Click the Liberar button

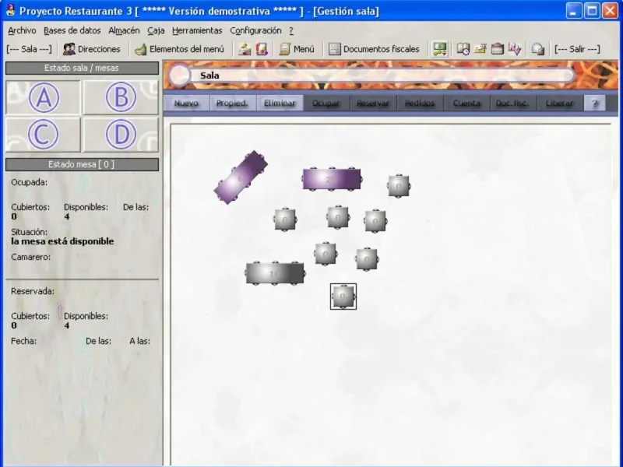click(560, 104)
